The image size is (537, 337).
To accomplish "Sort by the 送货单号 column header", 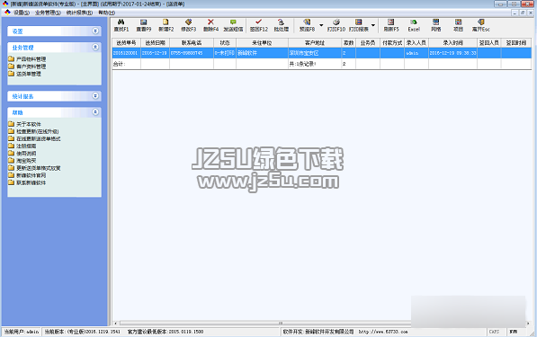I will 126,43.
